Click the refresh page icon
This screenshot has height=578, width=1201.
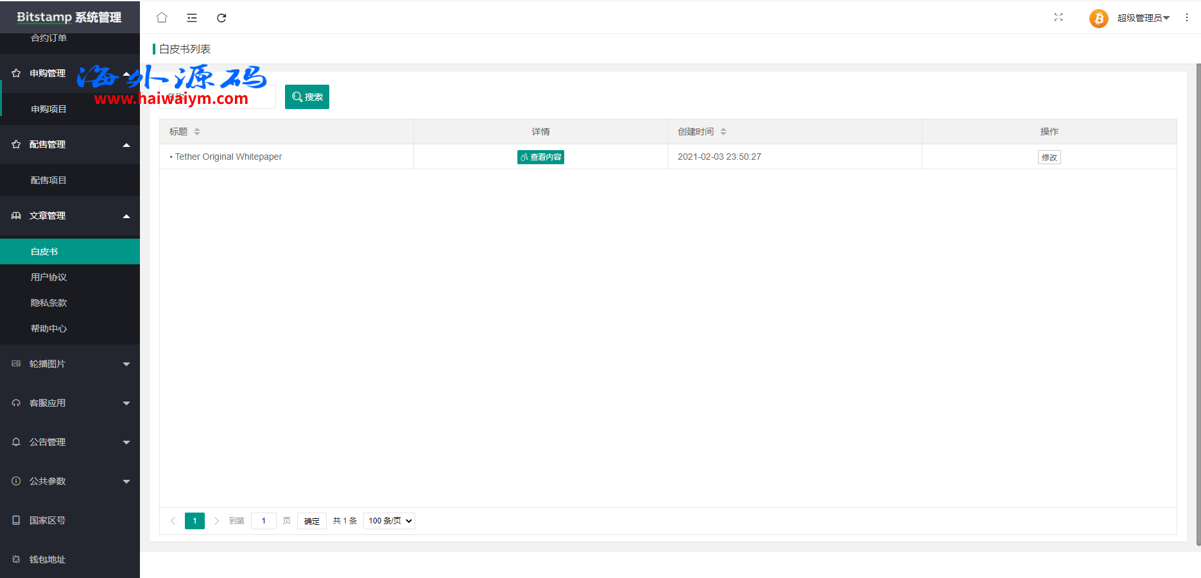pyautogui.click(x=221, y=18)
